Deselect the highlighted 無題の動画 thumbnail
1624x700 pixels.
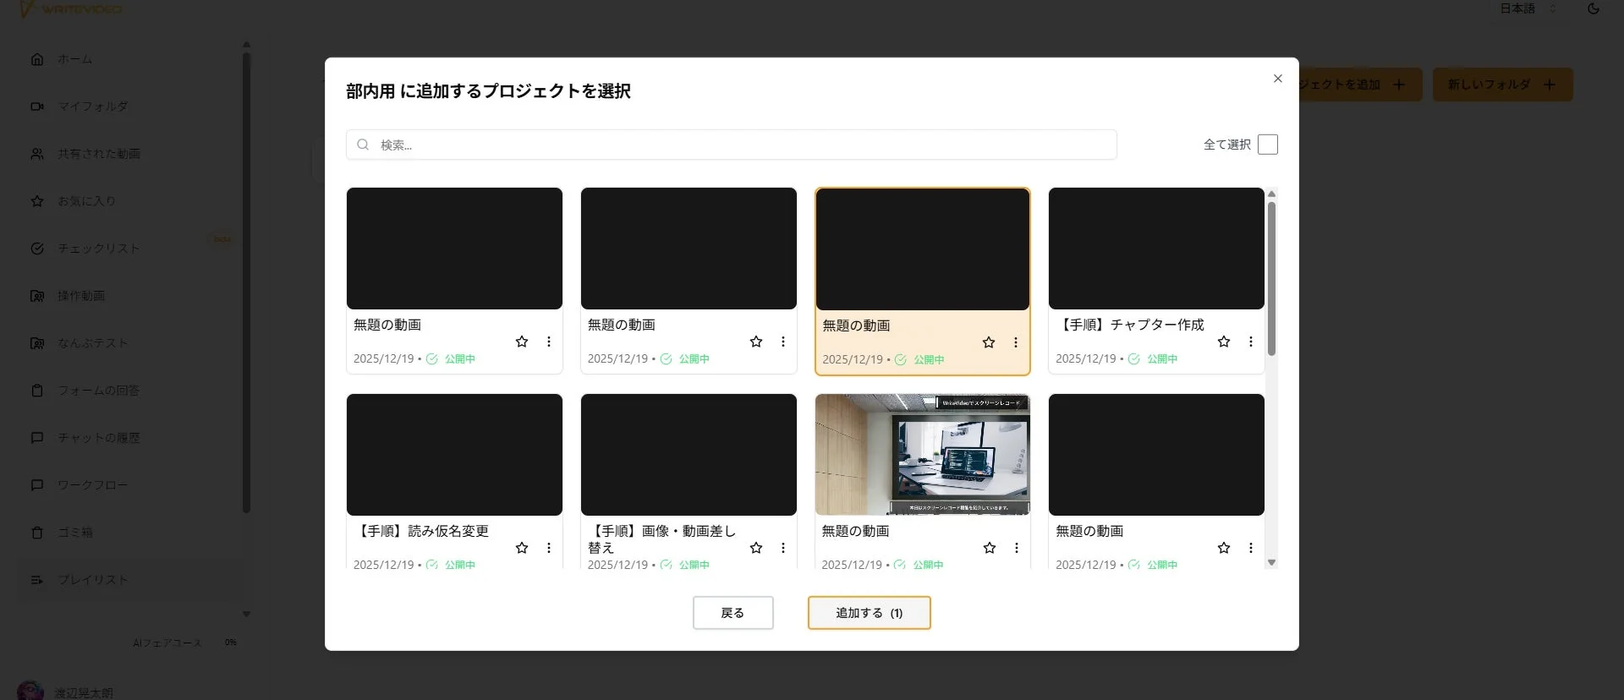click(x=923, y=249)
